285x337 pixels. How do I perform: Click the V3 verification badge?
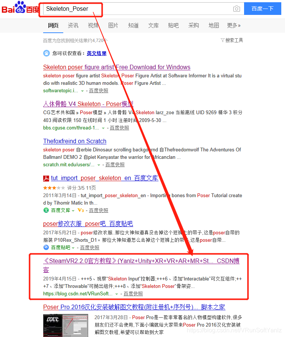pos(81,210)
